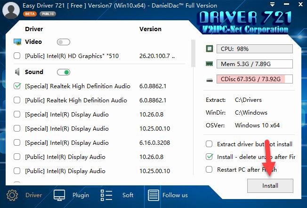Screen dimensions: 307x208
Task: Click the CDisc 67.35G / 73.92G bar
Action: (255, 79)
